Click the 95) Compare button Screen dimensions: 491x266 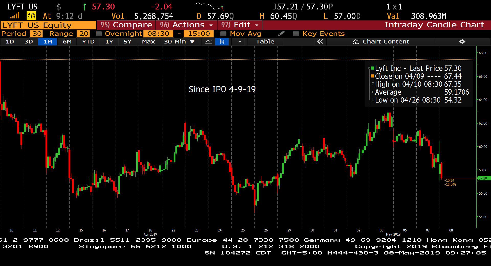tap(126, 25)
